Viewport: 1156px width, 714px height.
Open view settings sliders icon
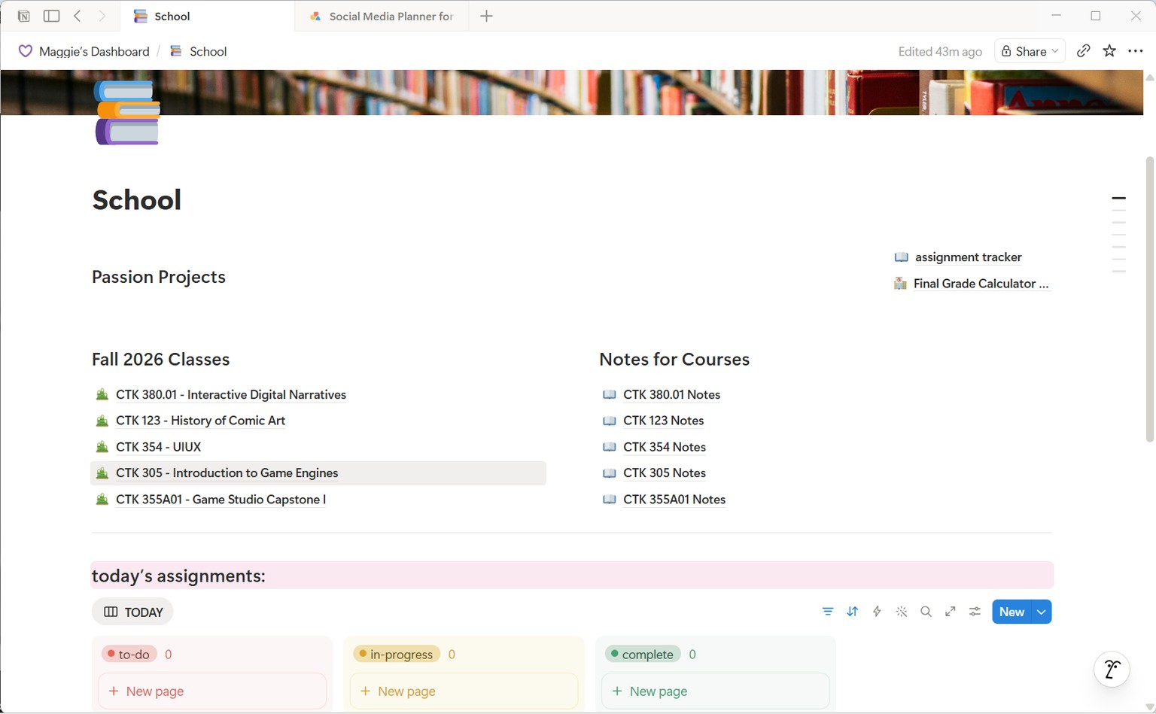[x=975, y=612]
